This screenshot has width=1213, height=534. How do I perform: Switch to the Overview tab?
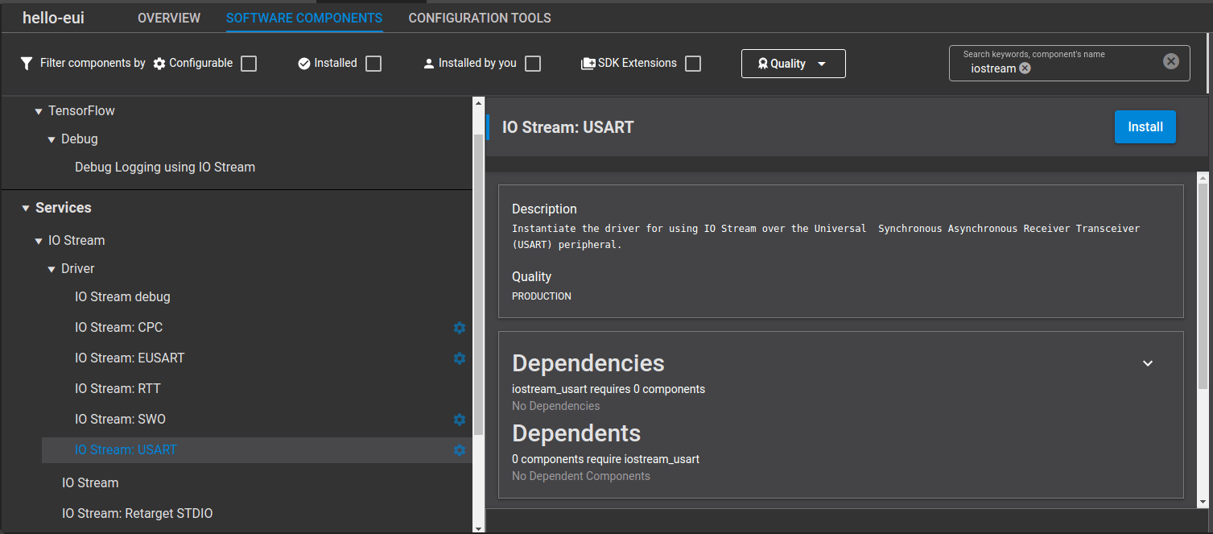coord(169,18)
